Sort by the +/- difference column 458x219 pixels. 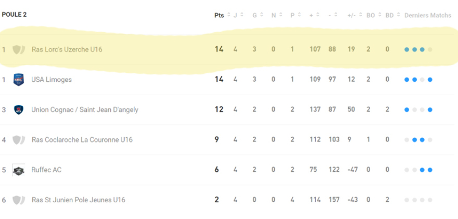click(351, 16)
